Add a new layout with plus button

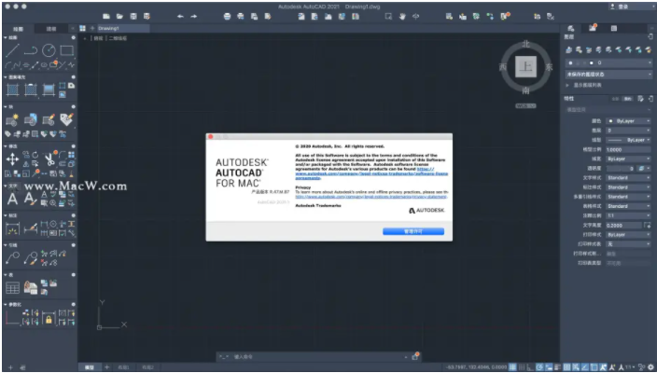[106, 367]
